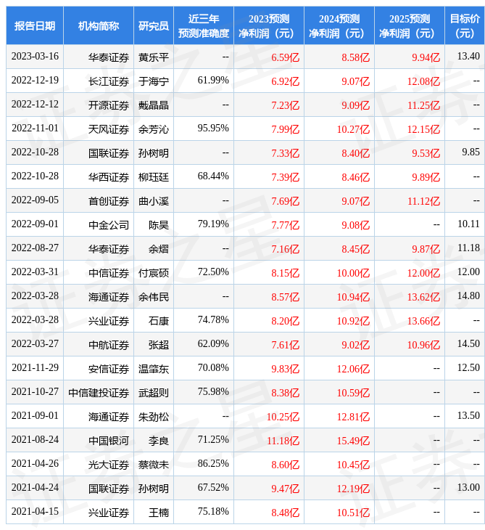485x530 pixels.
Task: Click 2025 forecast 13.66亿
Action: 423,321
